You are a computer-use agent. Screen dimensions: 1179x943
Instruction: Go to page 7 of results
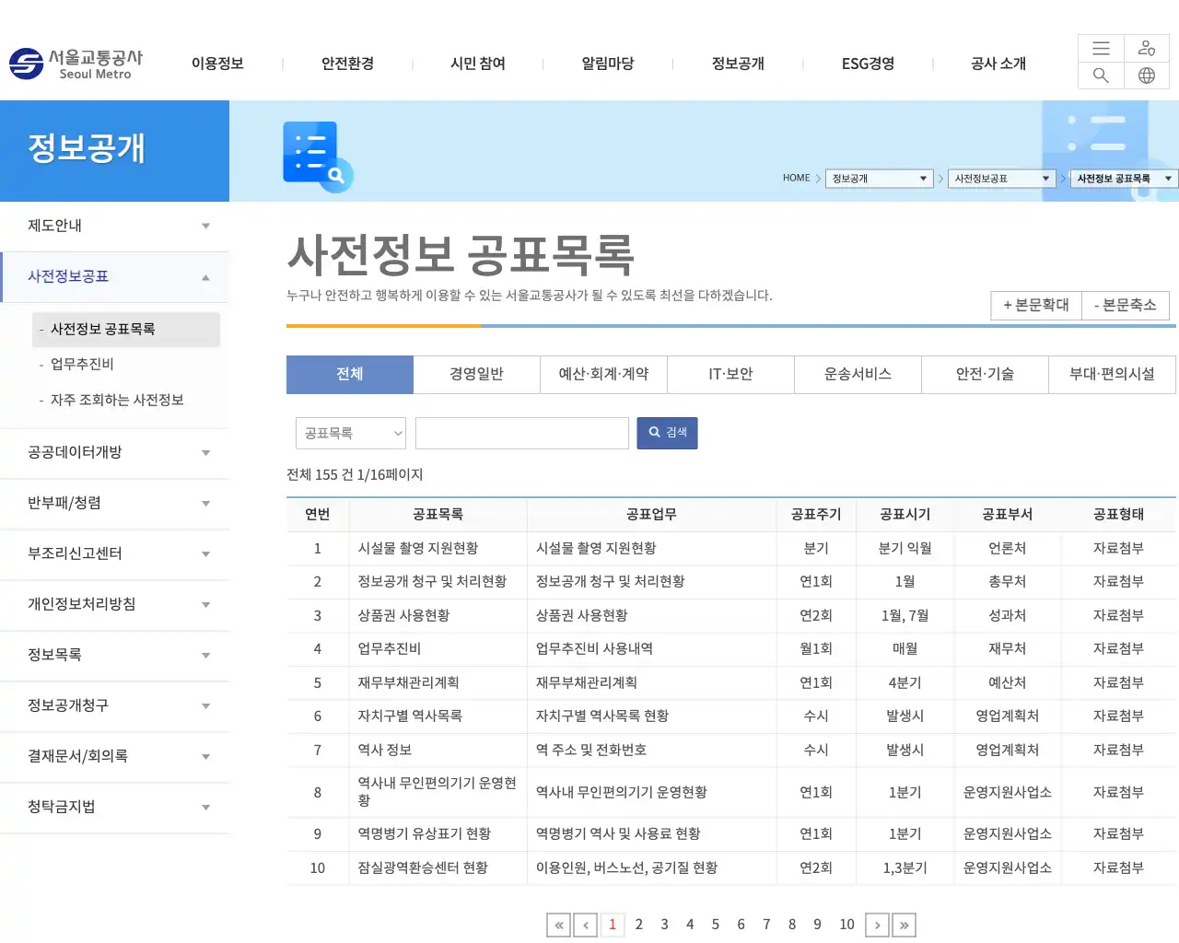coord(766,925)
